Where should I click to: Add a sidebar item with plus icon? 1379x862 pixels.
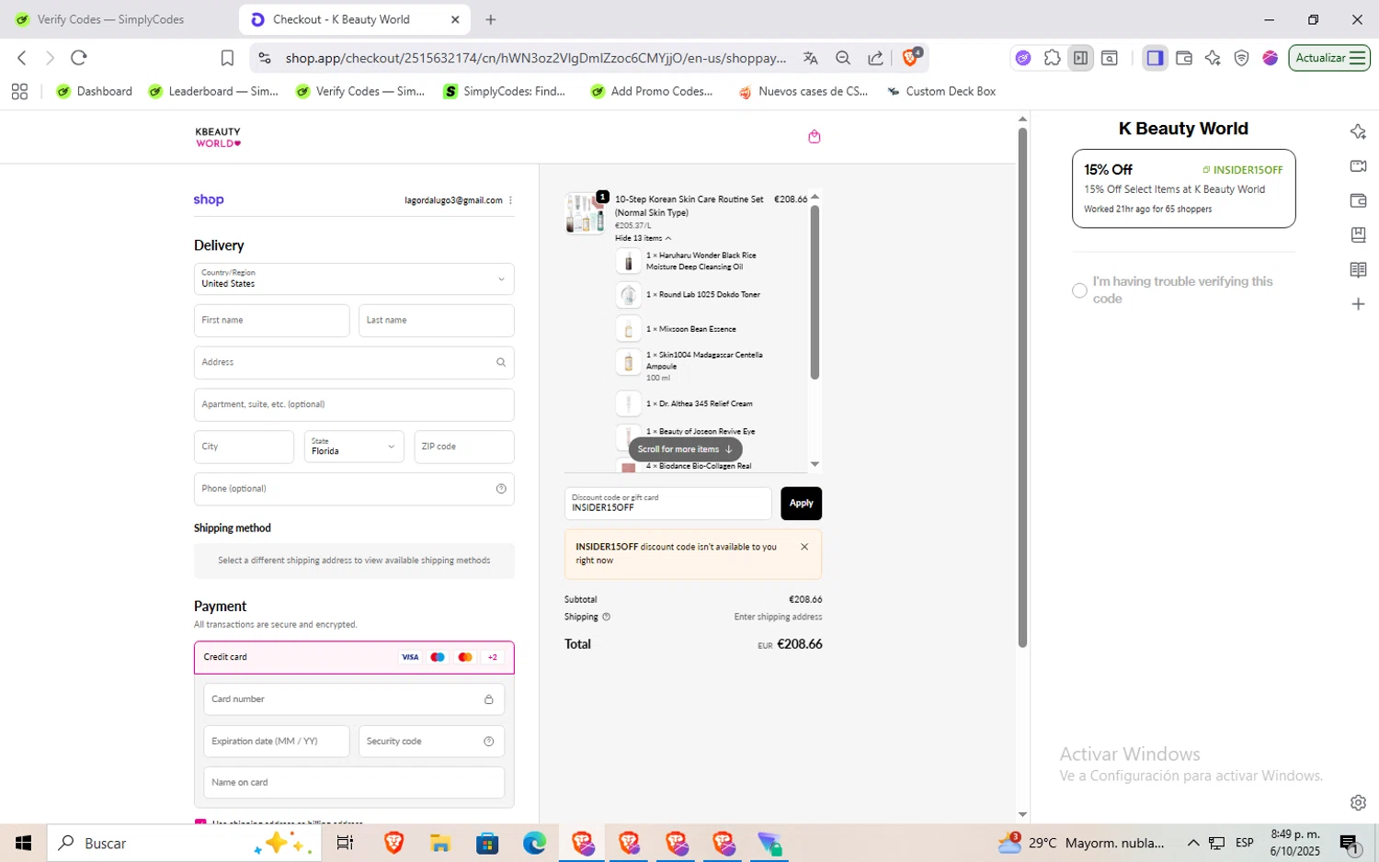pos(1358,304)
